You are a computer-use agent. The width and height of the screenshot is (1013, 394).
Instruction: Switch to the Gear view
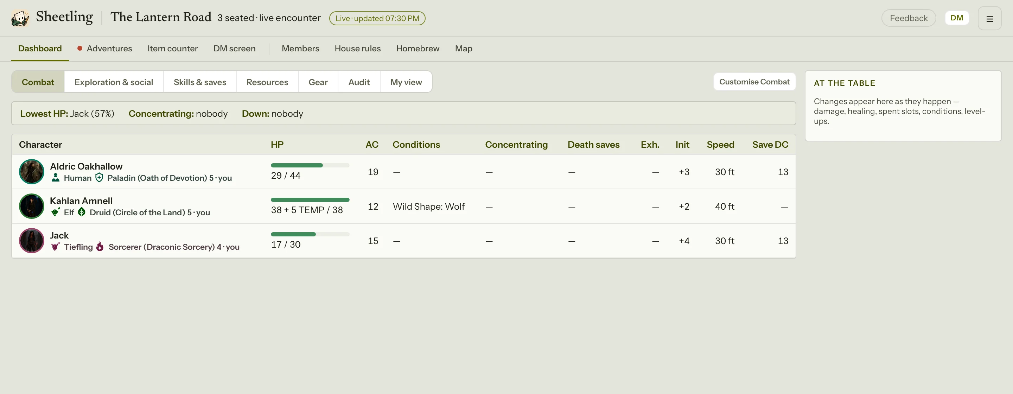pos(318,82)
